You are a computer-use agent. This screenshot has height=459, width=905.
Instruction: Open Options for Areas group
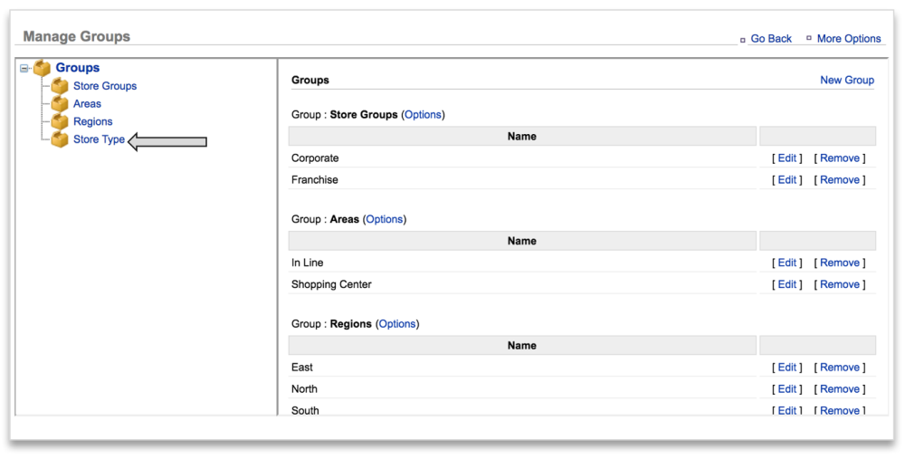point(385,219)
